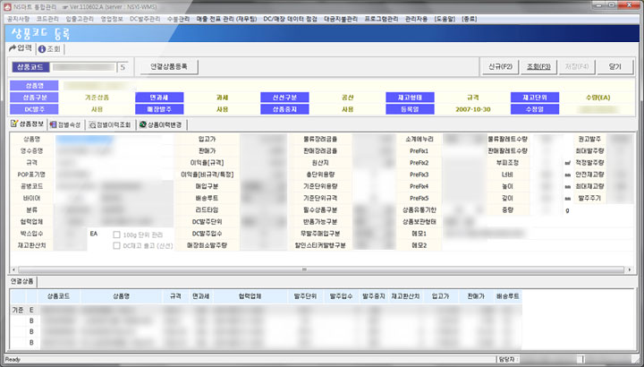Screen dimensions: 644x367
Task: Click the 면과세 column header in grid
Action: click(201, 296)
